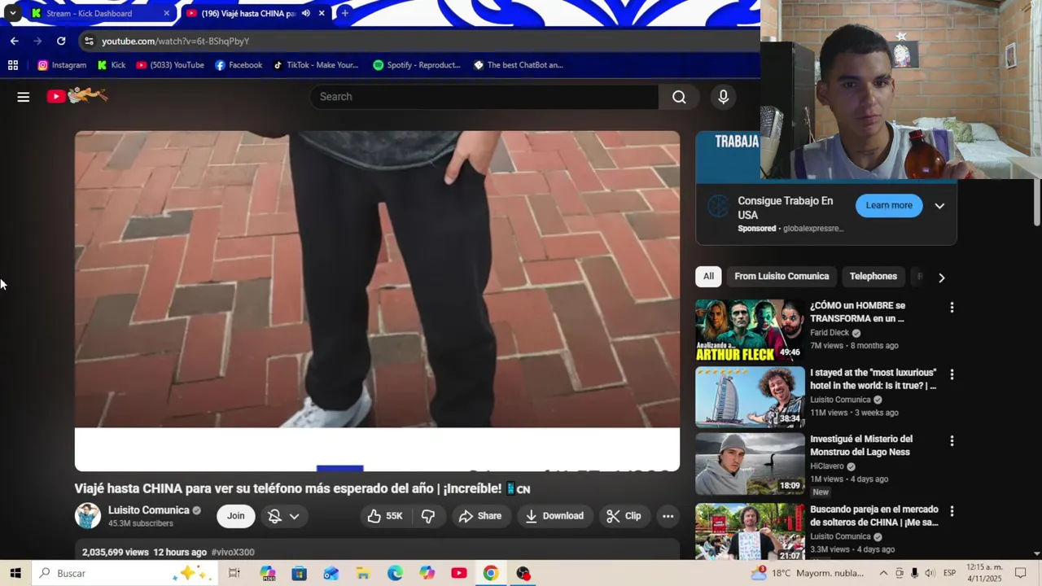Open the Spotify bookmark
Viewport: 1042px width, 586px height.
(x=417, y=65)
